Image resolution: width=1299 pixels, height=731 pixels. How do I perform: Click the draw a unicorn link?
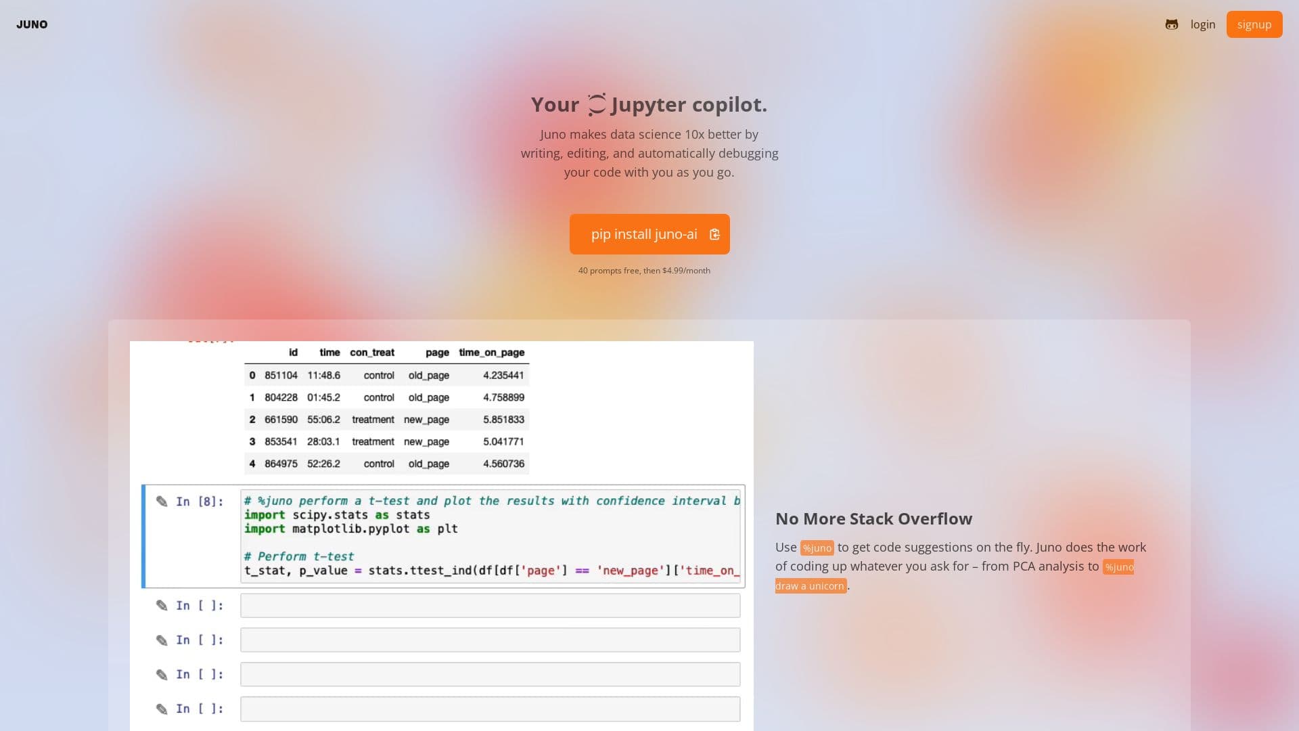(x=811, y=586)
